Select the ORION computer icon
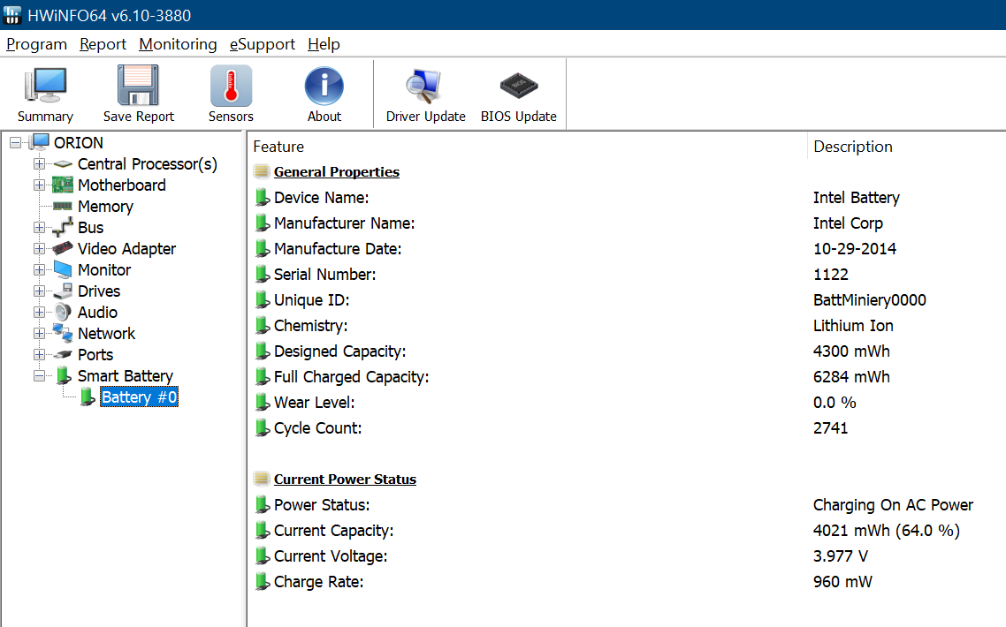Screen dimensions: 1006x627 pyautogui.click(x=40, y=142)
